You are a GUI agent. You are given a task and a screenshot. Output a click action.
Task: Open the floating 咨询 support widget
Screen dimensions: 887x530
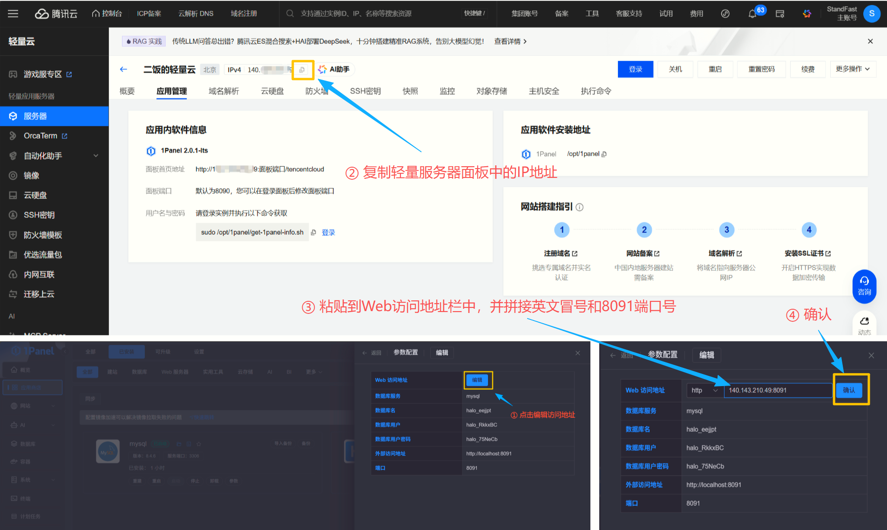(x=864, y=286)
